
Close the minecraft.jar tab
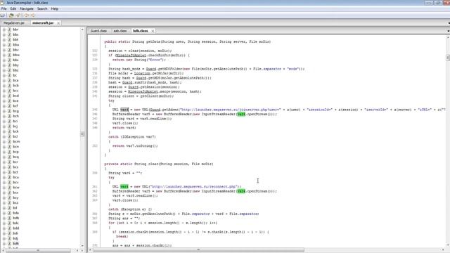[x=58, y=23]
